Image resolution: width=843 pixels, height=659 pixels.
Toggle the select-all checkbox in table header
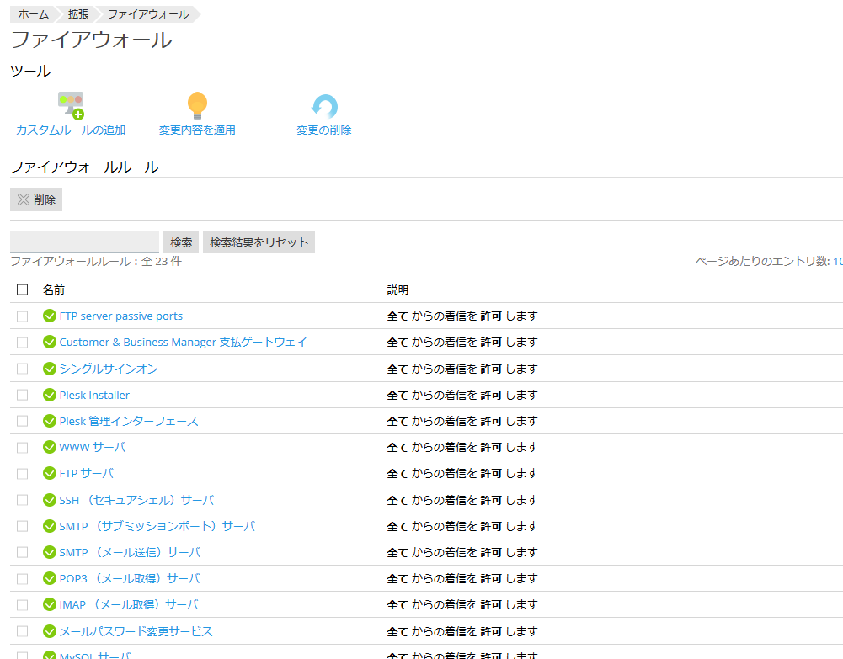pos(23,290)
